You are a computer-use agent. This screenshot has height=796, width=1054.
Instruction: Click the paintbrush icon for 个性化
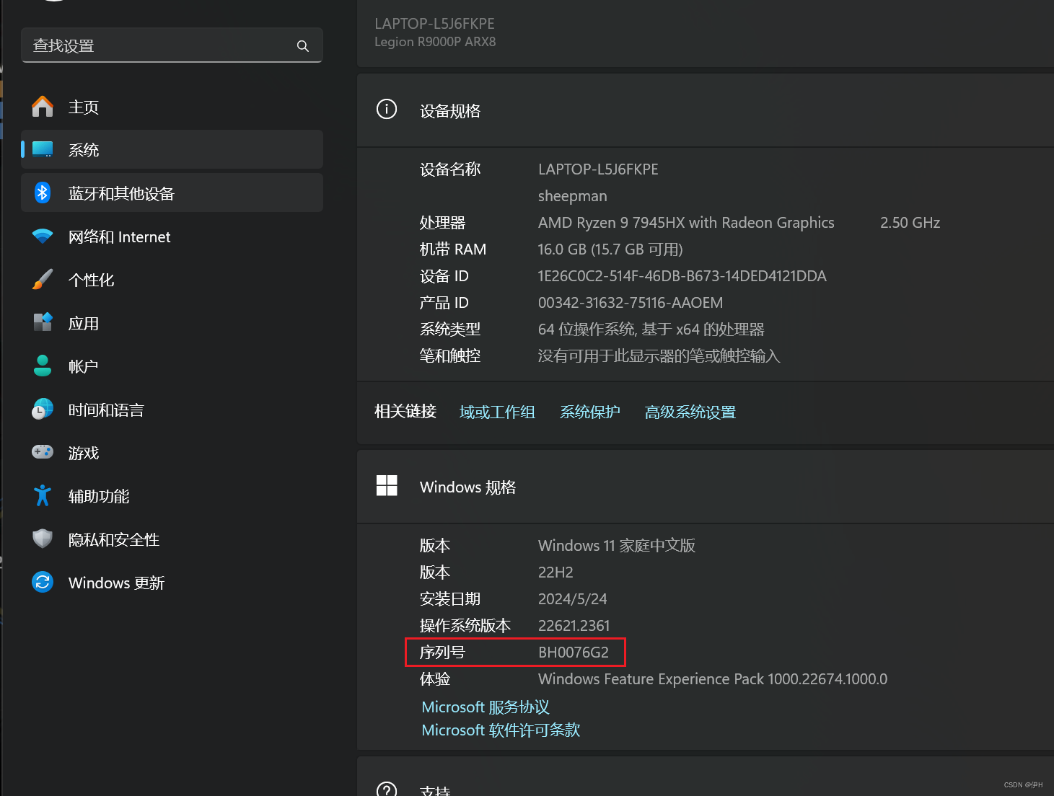[43, 280]
